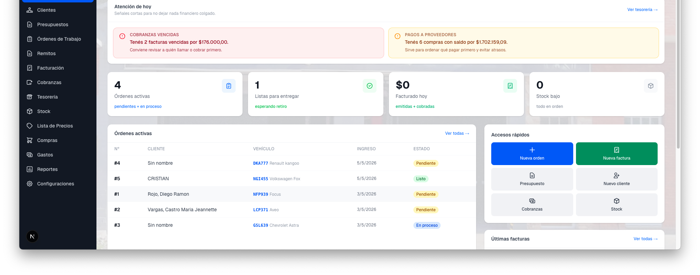Select client CRISTIAN in orders table
700x275 pixels.
[158, 179]
